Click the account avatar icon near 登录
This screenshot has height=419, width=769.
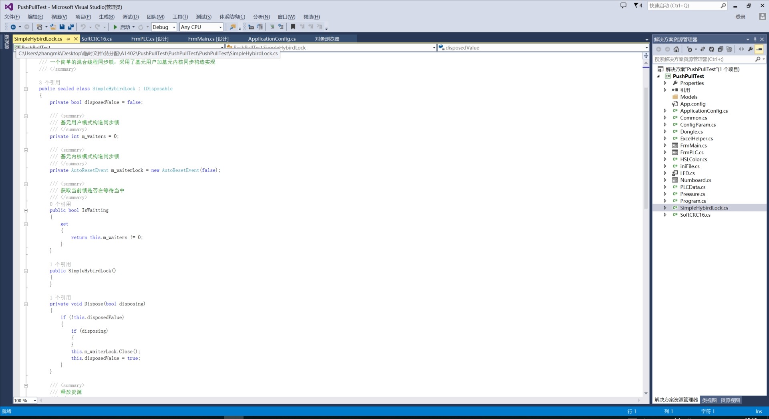tap(762, 16)
